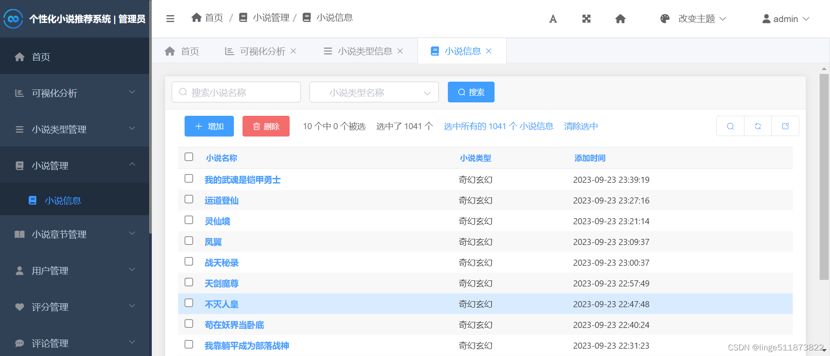Click the infinity logo icon

[x=13, y=19]
